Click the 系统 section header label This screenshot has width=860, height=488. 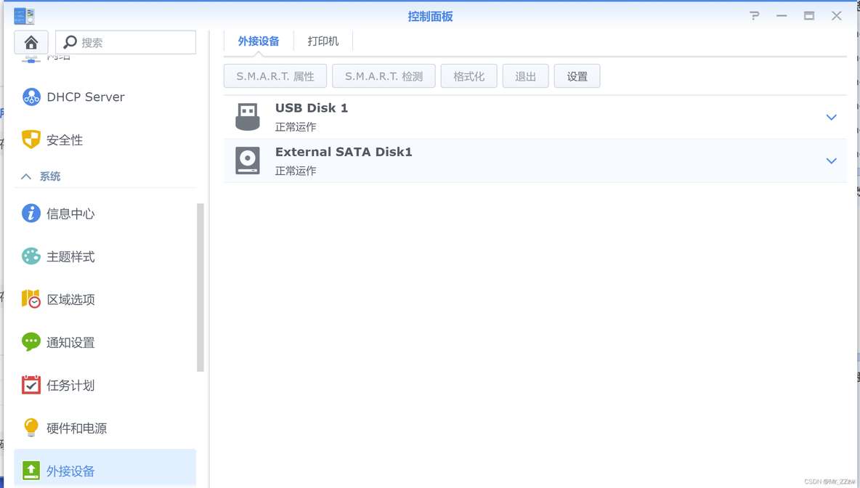tap(50, 176)
